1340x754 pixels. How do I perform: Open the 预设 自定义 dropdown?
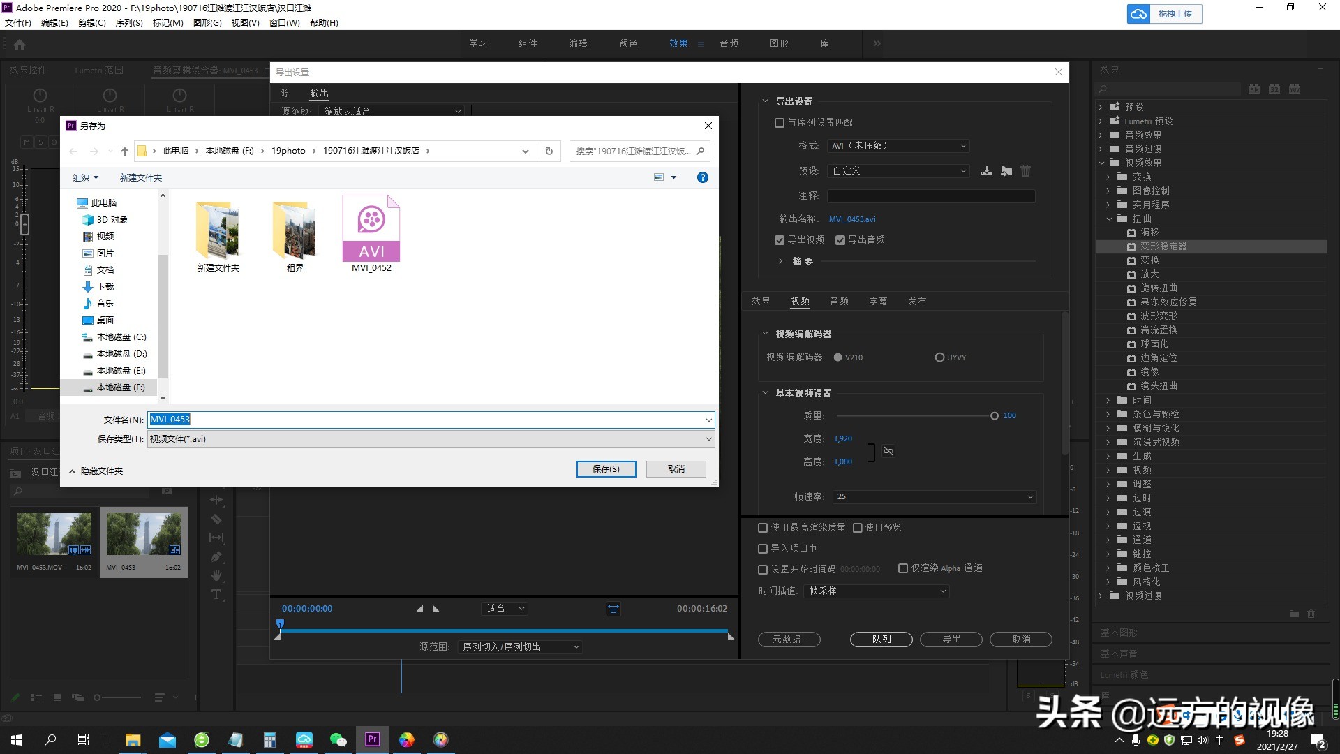[899, 171]
